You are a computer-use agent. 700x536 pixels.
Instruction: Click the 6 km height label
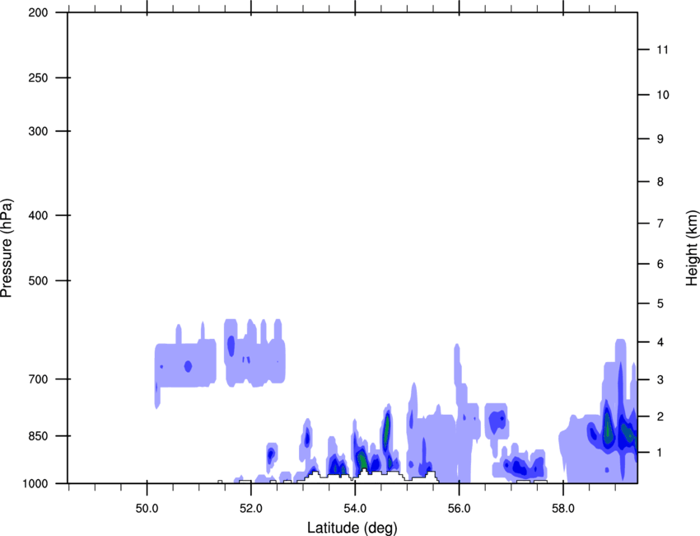[x=660, y=264]
